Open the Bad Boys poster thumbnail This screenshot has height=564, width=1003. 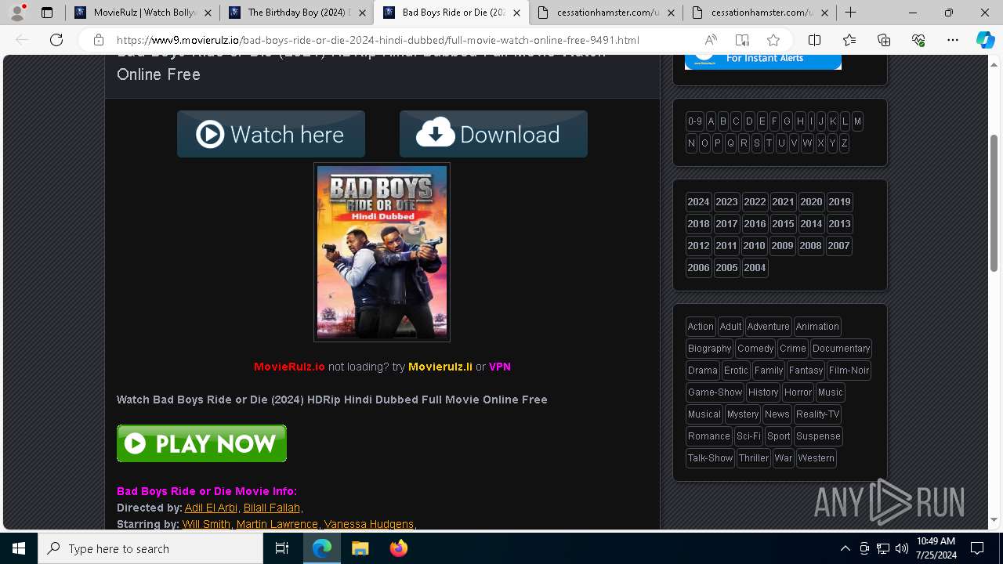coord(382,252)
